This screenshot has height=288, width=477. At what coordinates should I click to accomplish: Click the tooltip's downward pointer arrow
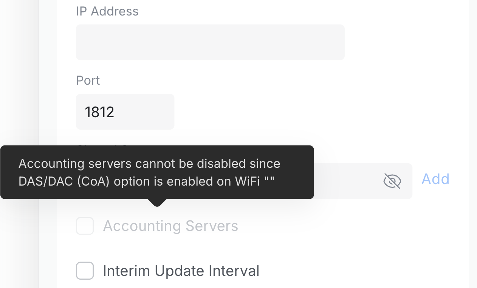157,203
